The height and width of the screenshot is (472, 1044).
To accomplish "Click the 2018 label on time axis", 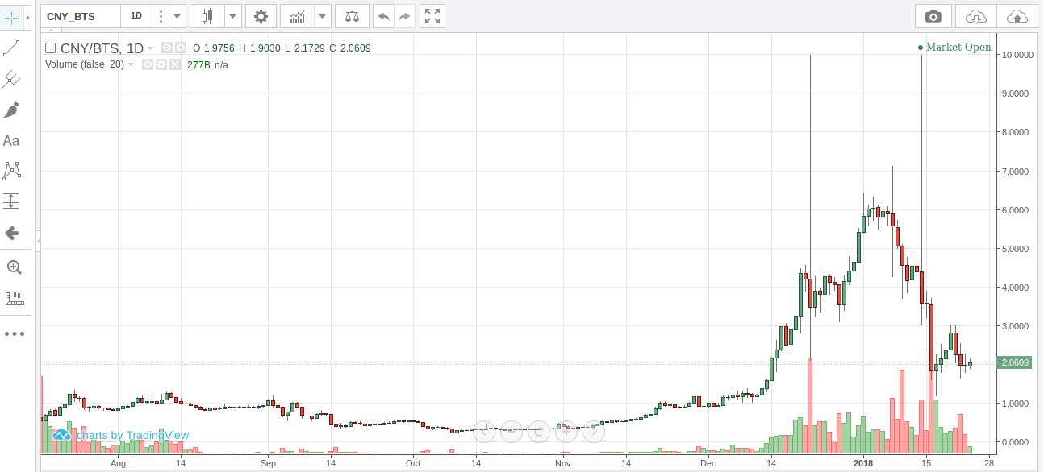I will coord(864,463).
